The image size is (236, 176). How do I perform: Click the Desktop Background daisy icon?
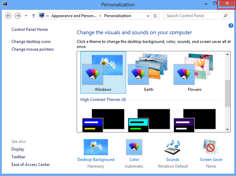coord(96,147)
